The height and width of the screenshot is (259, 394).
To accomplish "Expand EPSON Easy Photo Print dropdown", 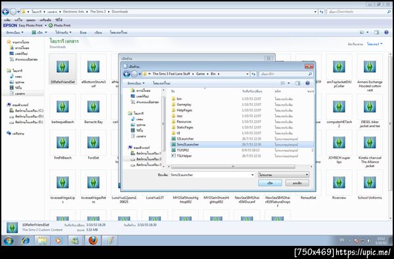I will click(x=45, y=26).
